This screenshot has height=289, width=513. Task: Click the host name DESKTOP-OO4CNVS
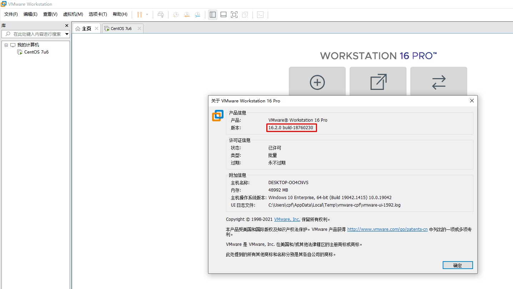coord(288,183)
